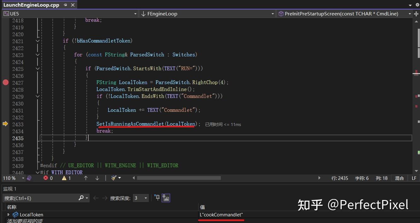Toggle the breakpoint on line 2427
The width and height of the screenshot is (420, 223).
coord(5,83)
